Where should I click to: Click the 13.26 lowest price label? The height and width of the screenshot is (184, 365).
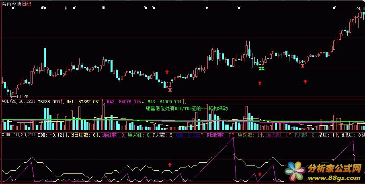[20, 96]
